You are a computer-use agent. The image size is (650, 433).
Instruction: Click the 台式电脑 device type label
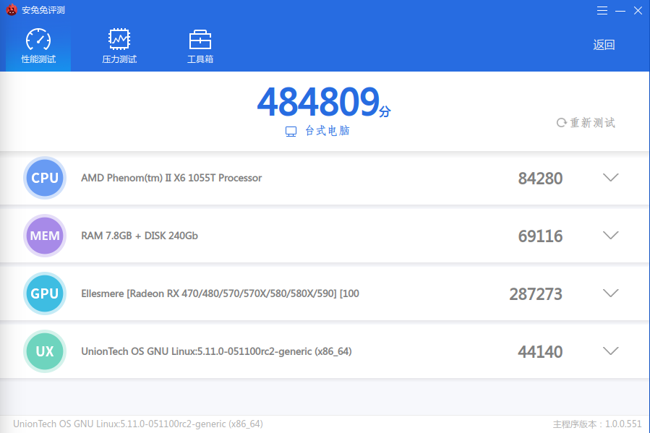(x=328, y=131)
